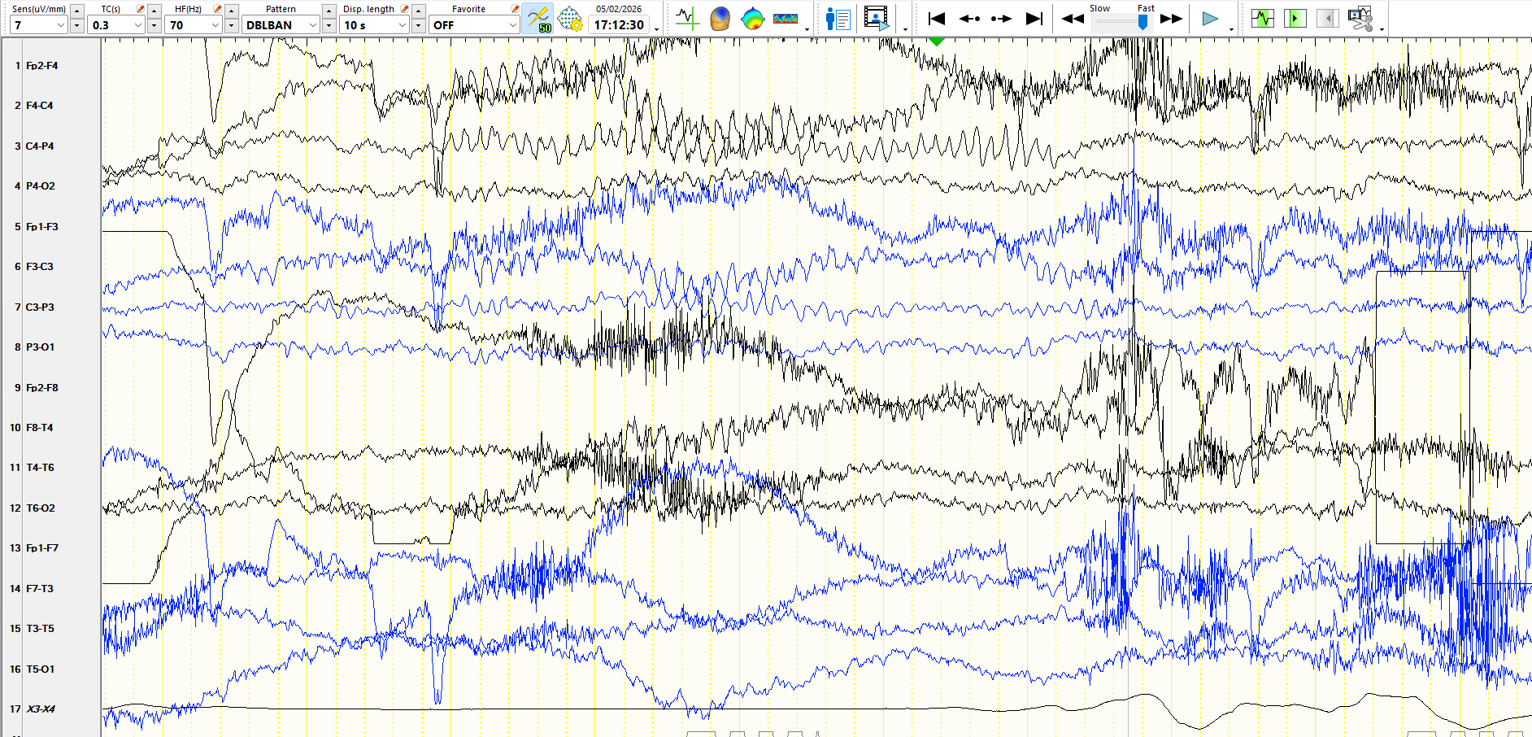Select channel 11 label T4-T6
The width and height of the screenshot is (1532, 737).
pyautogui.click(x=40, y=468)
